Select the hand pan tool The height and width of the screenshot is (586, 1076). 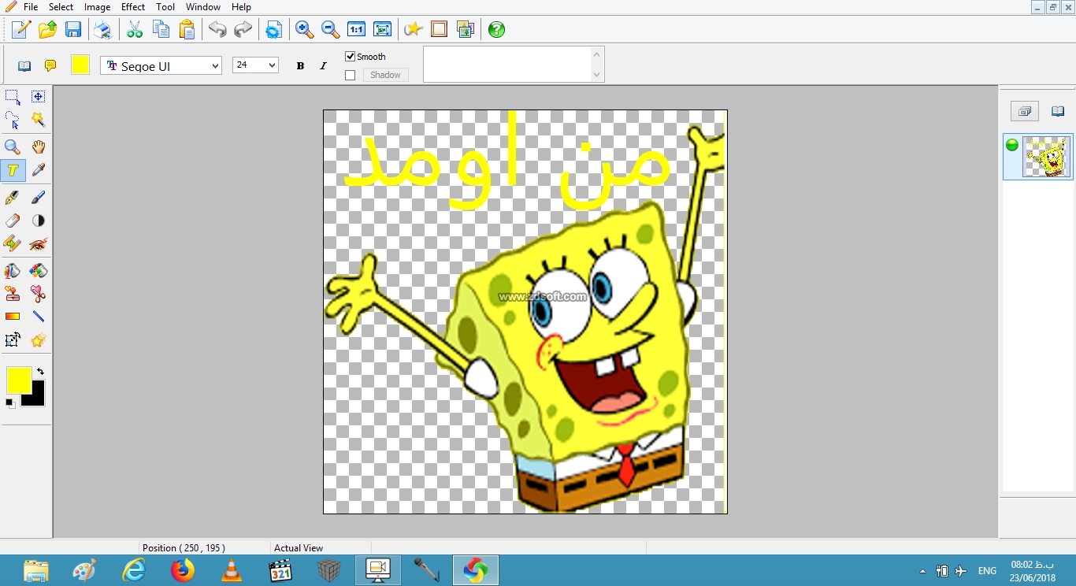(x=38, y=147)
